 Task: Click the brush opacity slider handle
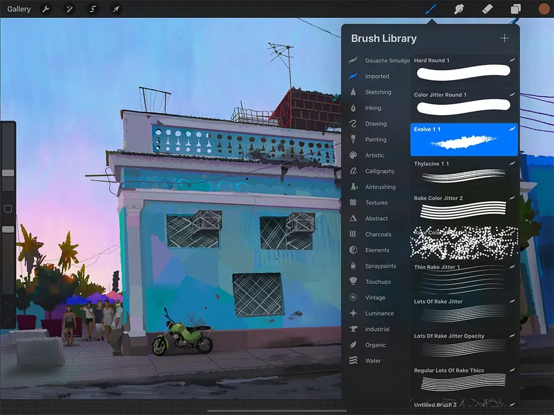point(8,230)
